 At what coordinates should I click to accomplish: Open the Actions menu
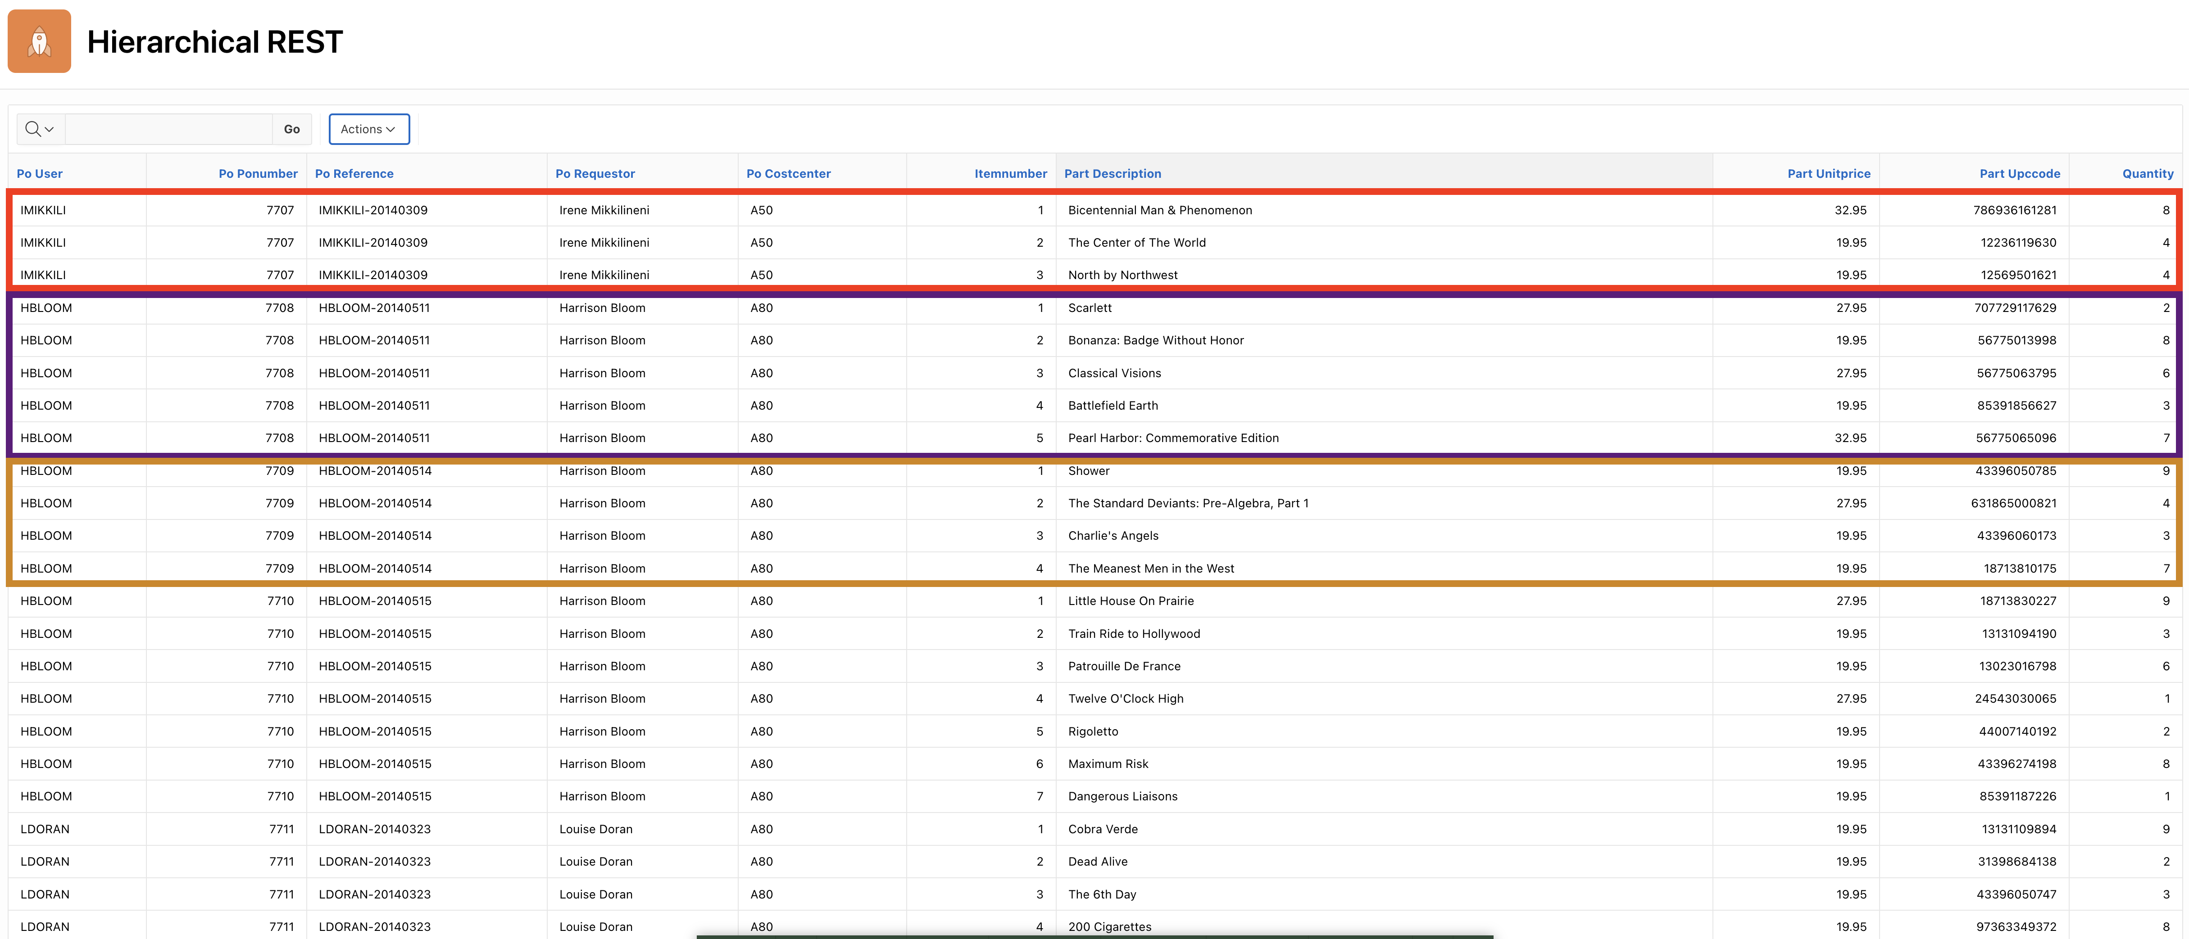click(x=368, y=129)
